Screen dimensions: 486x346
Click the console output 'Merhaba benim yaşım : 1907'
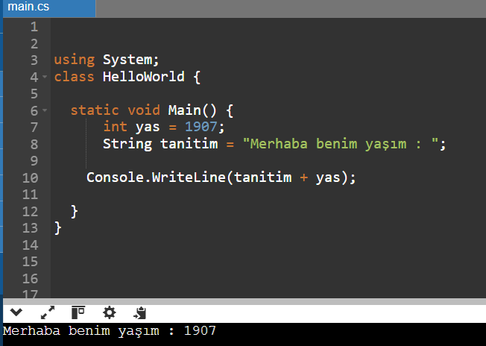[x=110, y=331]
